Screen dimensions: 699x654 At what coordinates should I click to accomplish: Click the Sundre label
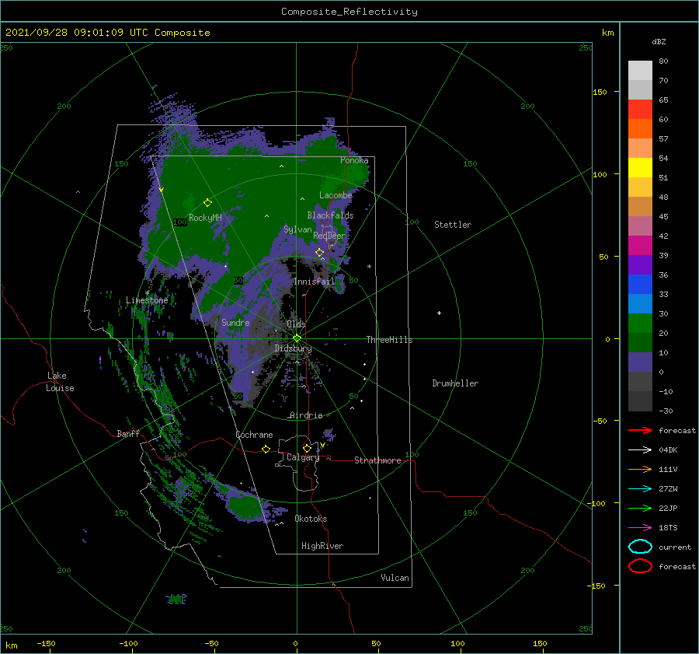point(235,322)
